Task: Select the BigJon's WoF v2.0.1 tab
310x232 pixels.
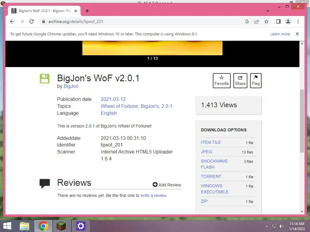Action: [44, 11]
